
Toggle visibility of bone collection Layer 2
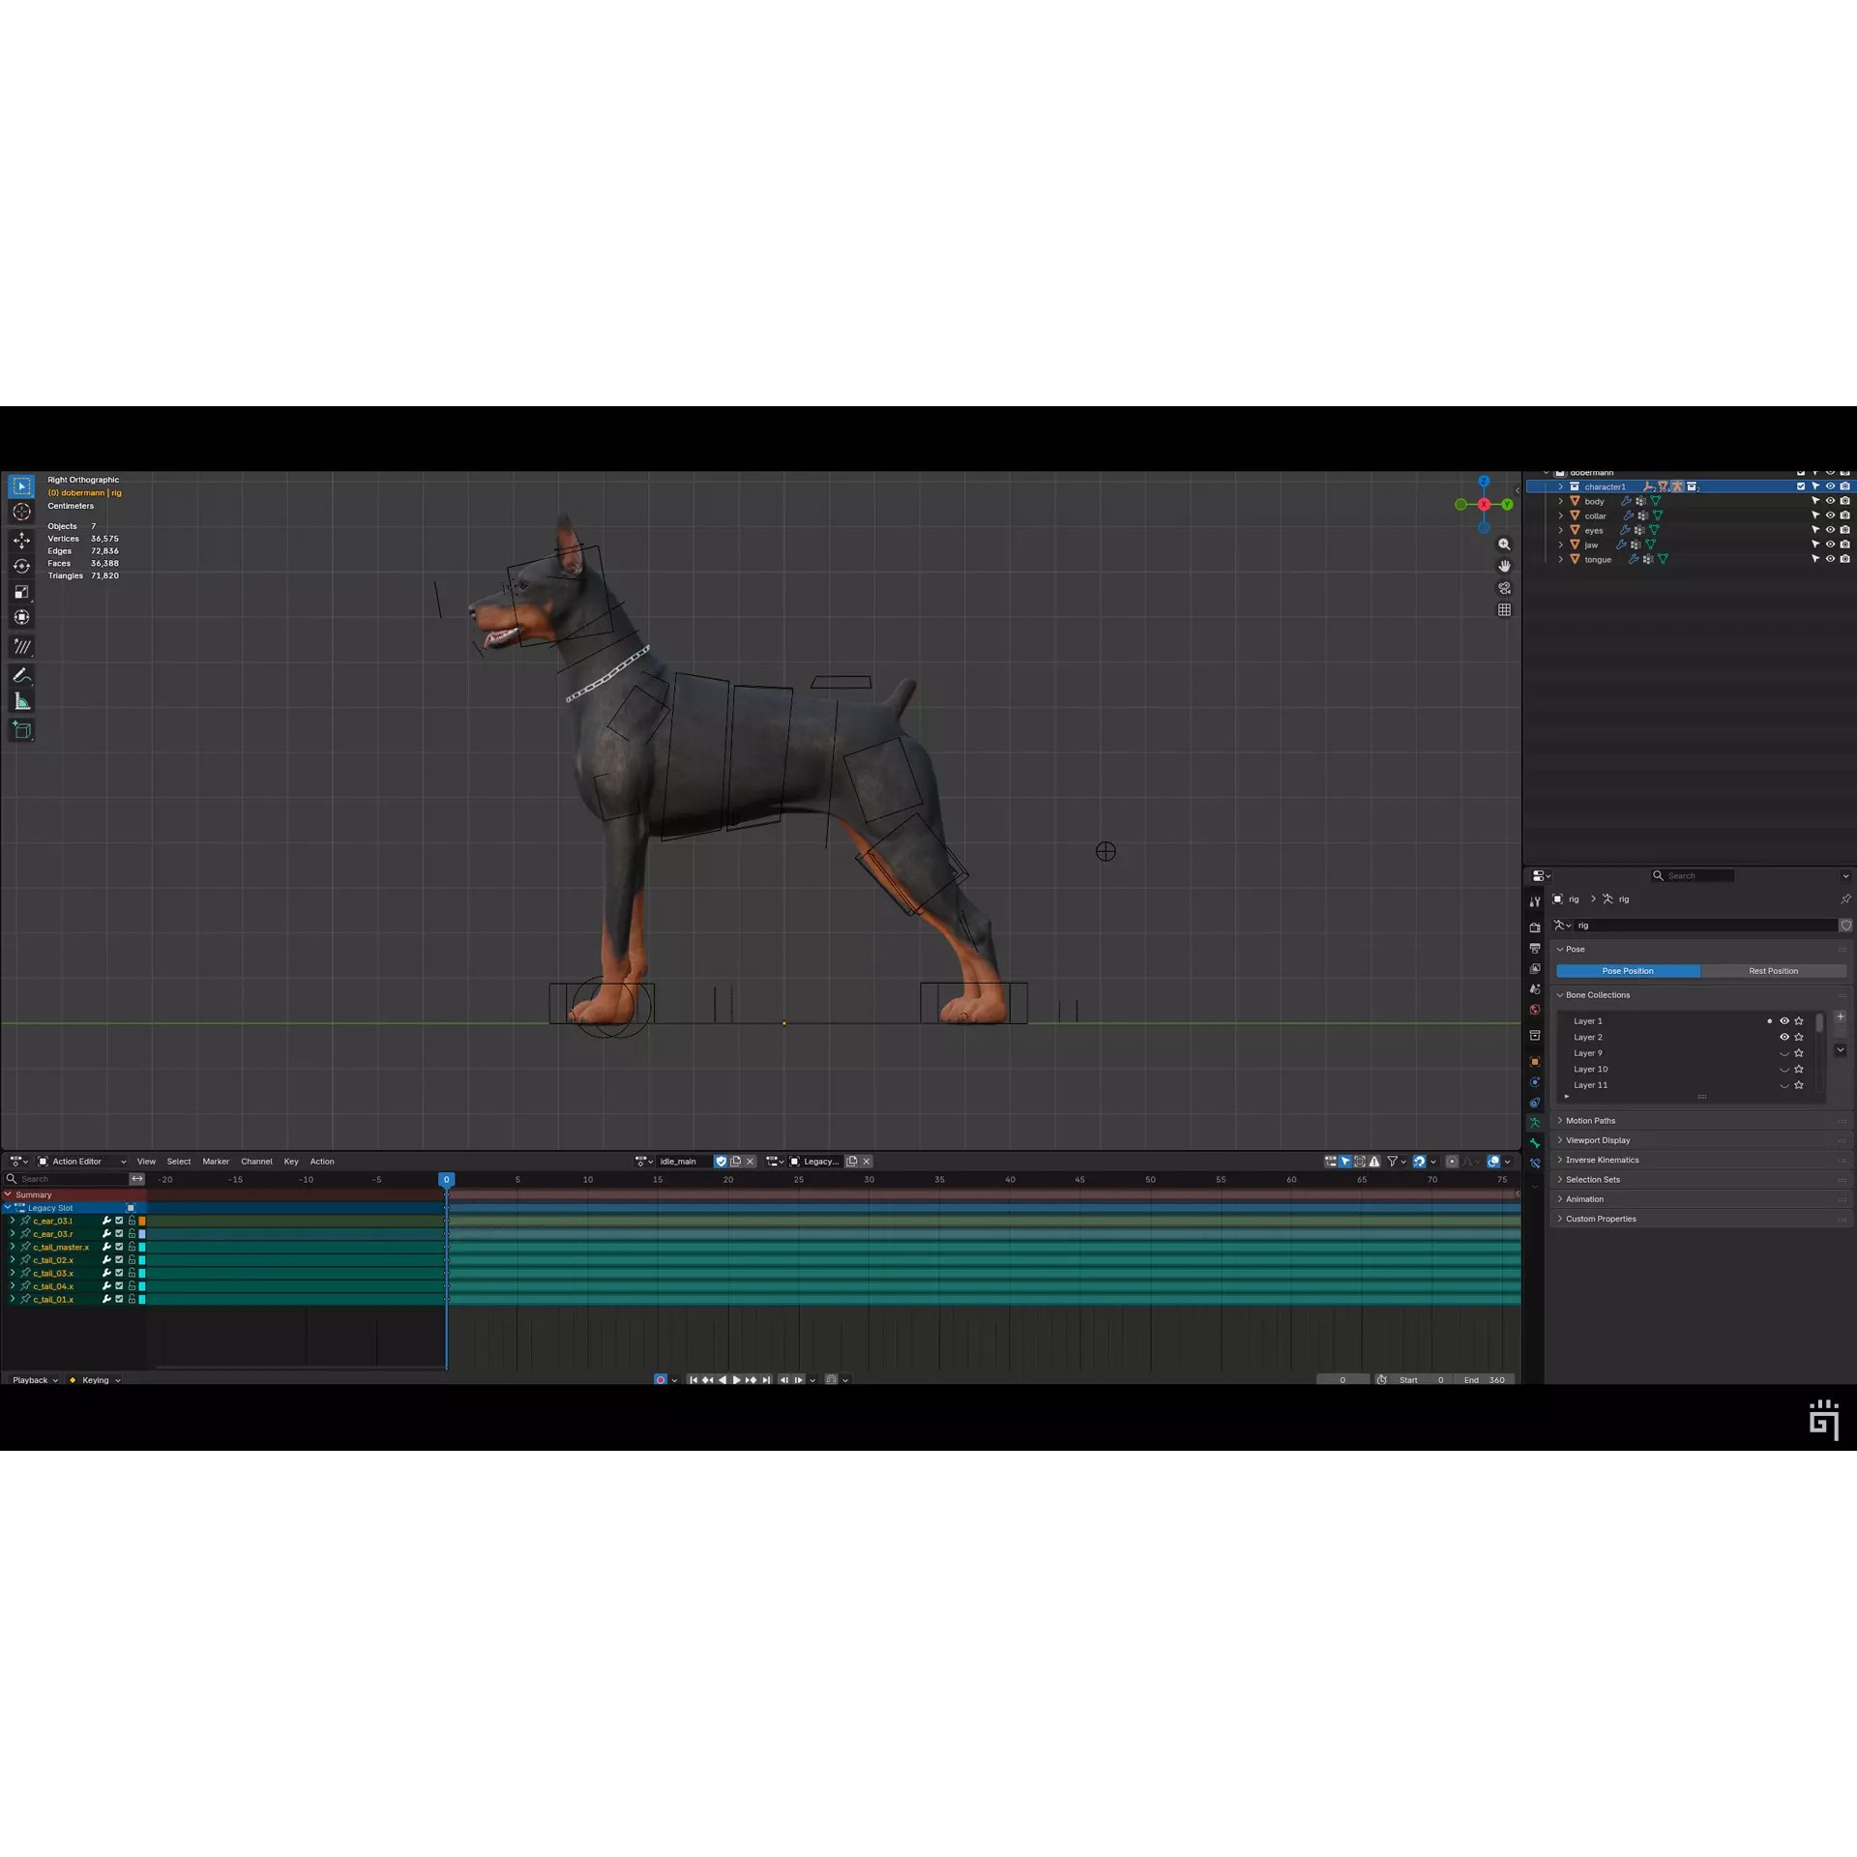click(1783, 1037)
